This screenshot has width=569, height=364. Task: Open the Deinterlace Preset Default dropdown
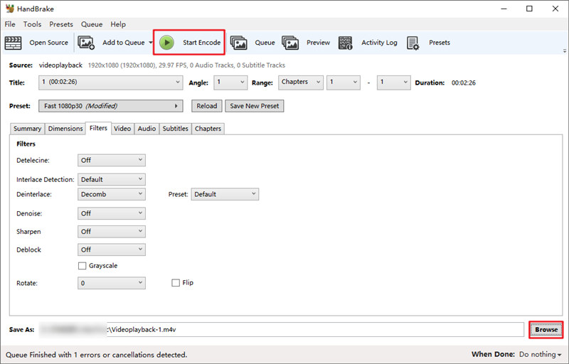point(225,194)
